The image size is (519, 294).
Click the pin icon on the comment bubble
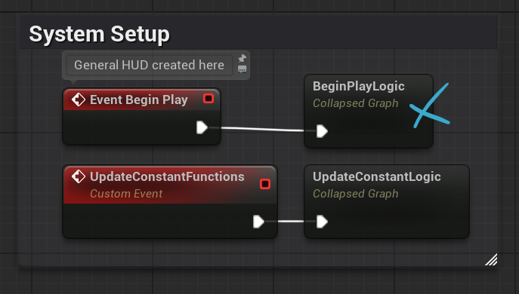[x=243, y=58]
